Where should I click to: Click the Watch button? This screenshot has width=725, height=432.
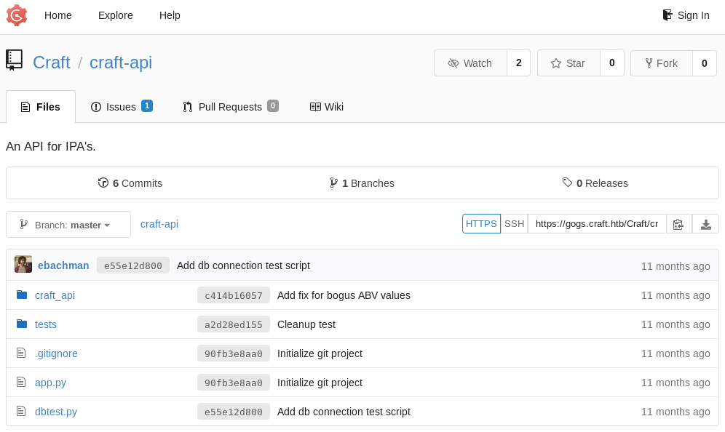tap(470, 63)
